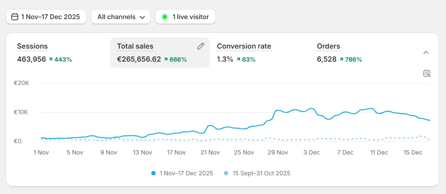
Task: Select the Total sales metric card
Action: 160,53
